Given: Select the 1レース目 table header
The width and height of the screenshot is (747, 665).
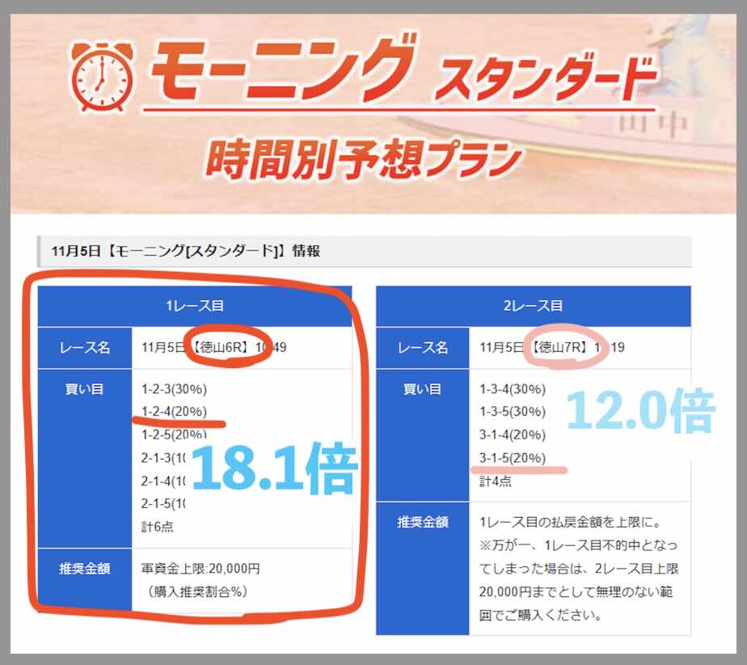Looking at the screenshot, I should pos(194,306).
